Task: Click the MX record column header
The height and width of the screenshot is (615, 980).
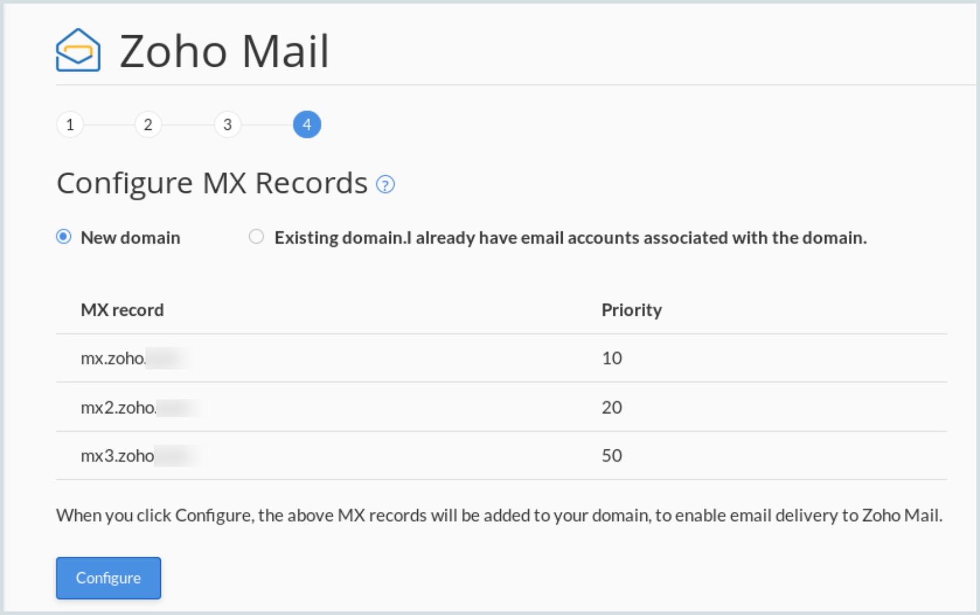Action: tap(122, 310)
